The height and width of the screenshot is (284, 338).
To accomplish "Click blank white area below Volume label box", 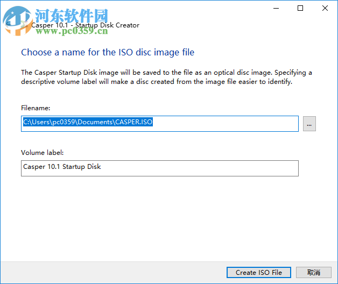I will coord(161,215).
